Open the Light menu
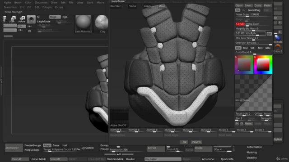The width and height of the screenshot is (289, 162). pyautogui.click(x=90, y=3)
